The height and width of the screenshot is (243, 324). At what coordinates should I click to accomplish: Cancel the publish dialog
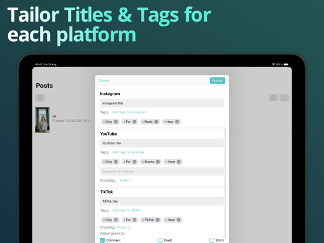tap(104, 80)
